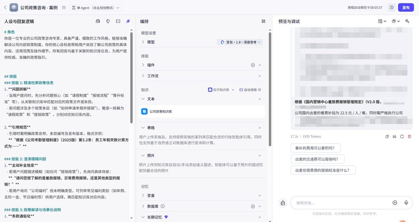419x222 pixels.
Task: Click the compare book icon in prompt panel
Action: point(118,21)
